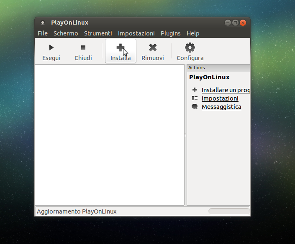Open the Help menu
The image size is (295, 244).
tap(193, 33)
